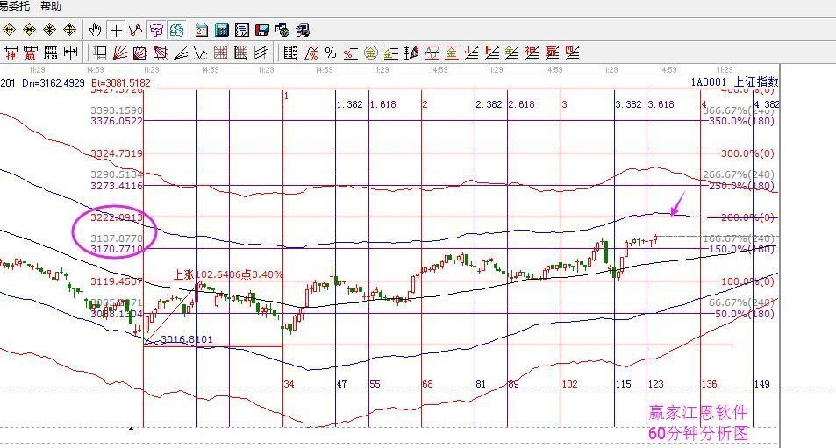Select the red zigzag polyline tool

click(136, 30)
